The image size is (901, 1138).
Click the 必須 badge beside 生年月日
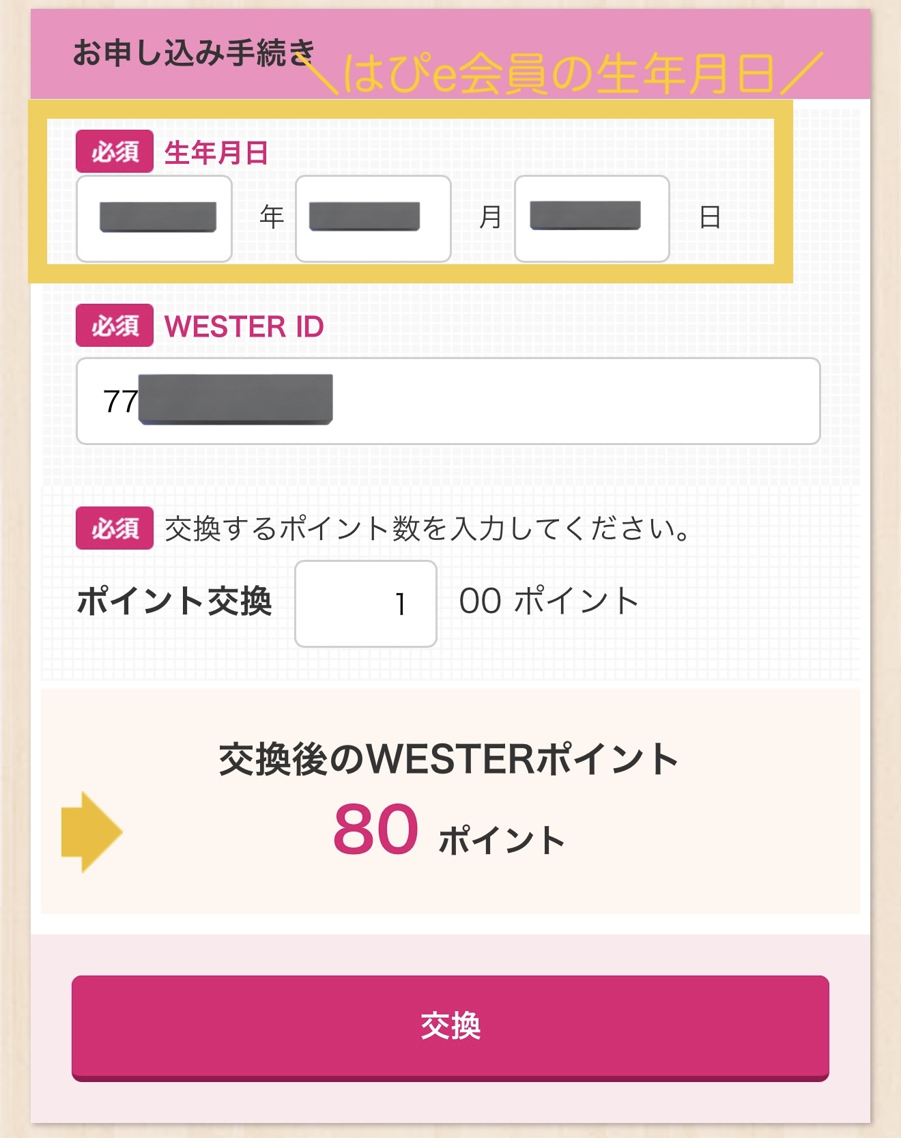pos(115,152)
